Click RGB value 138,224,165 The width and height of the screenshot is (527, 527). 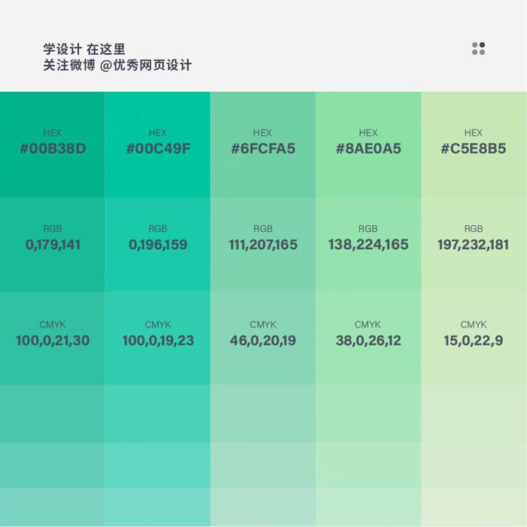click(x=368, y=245)
